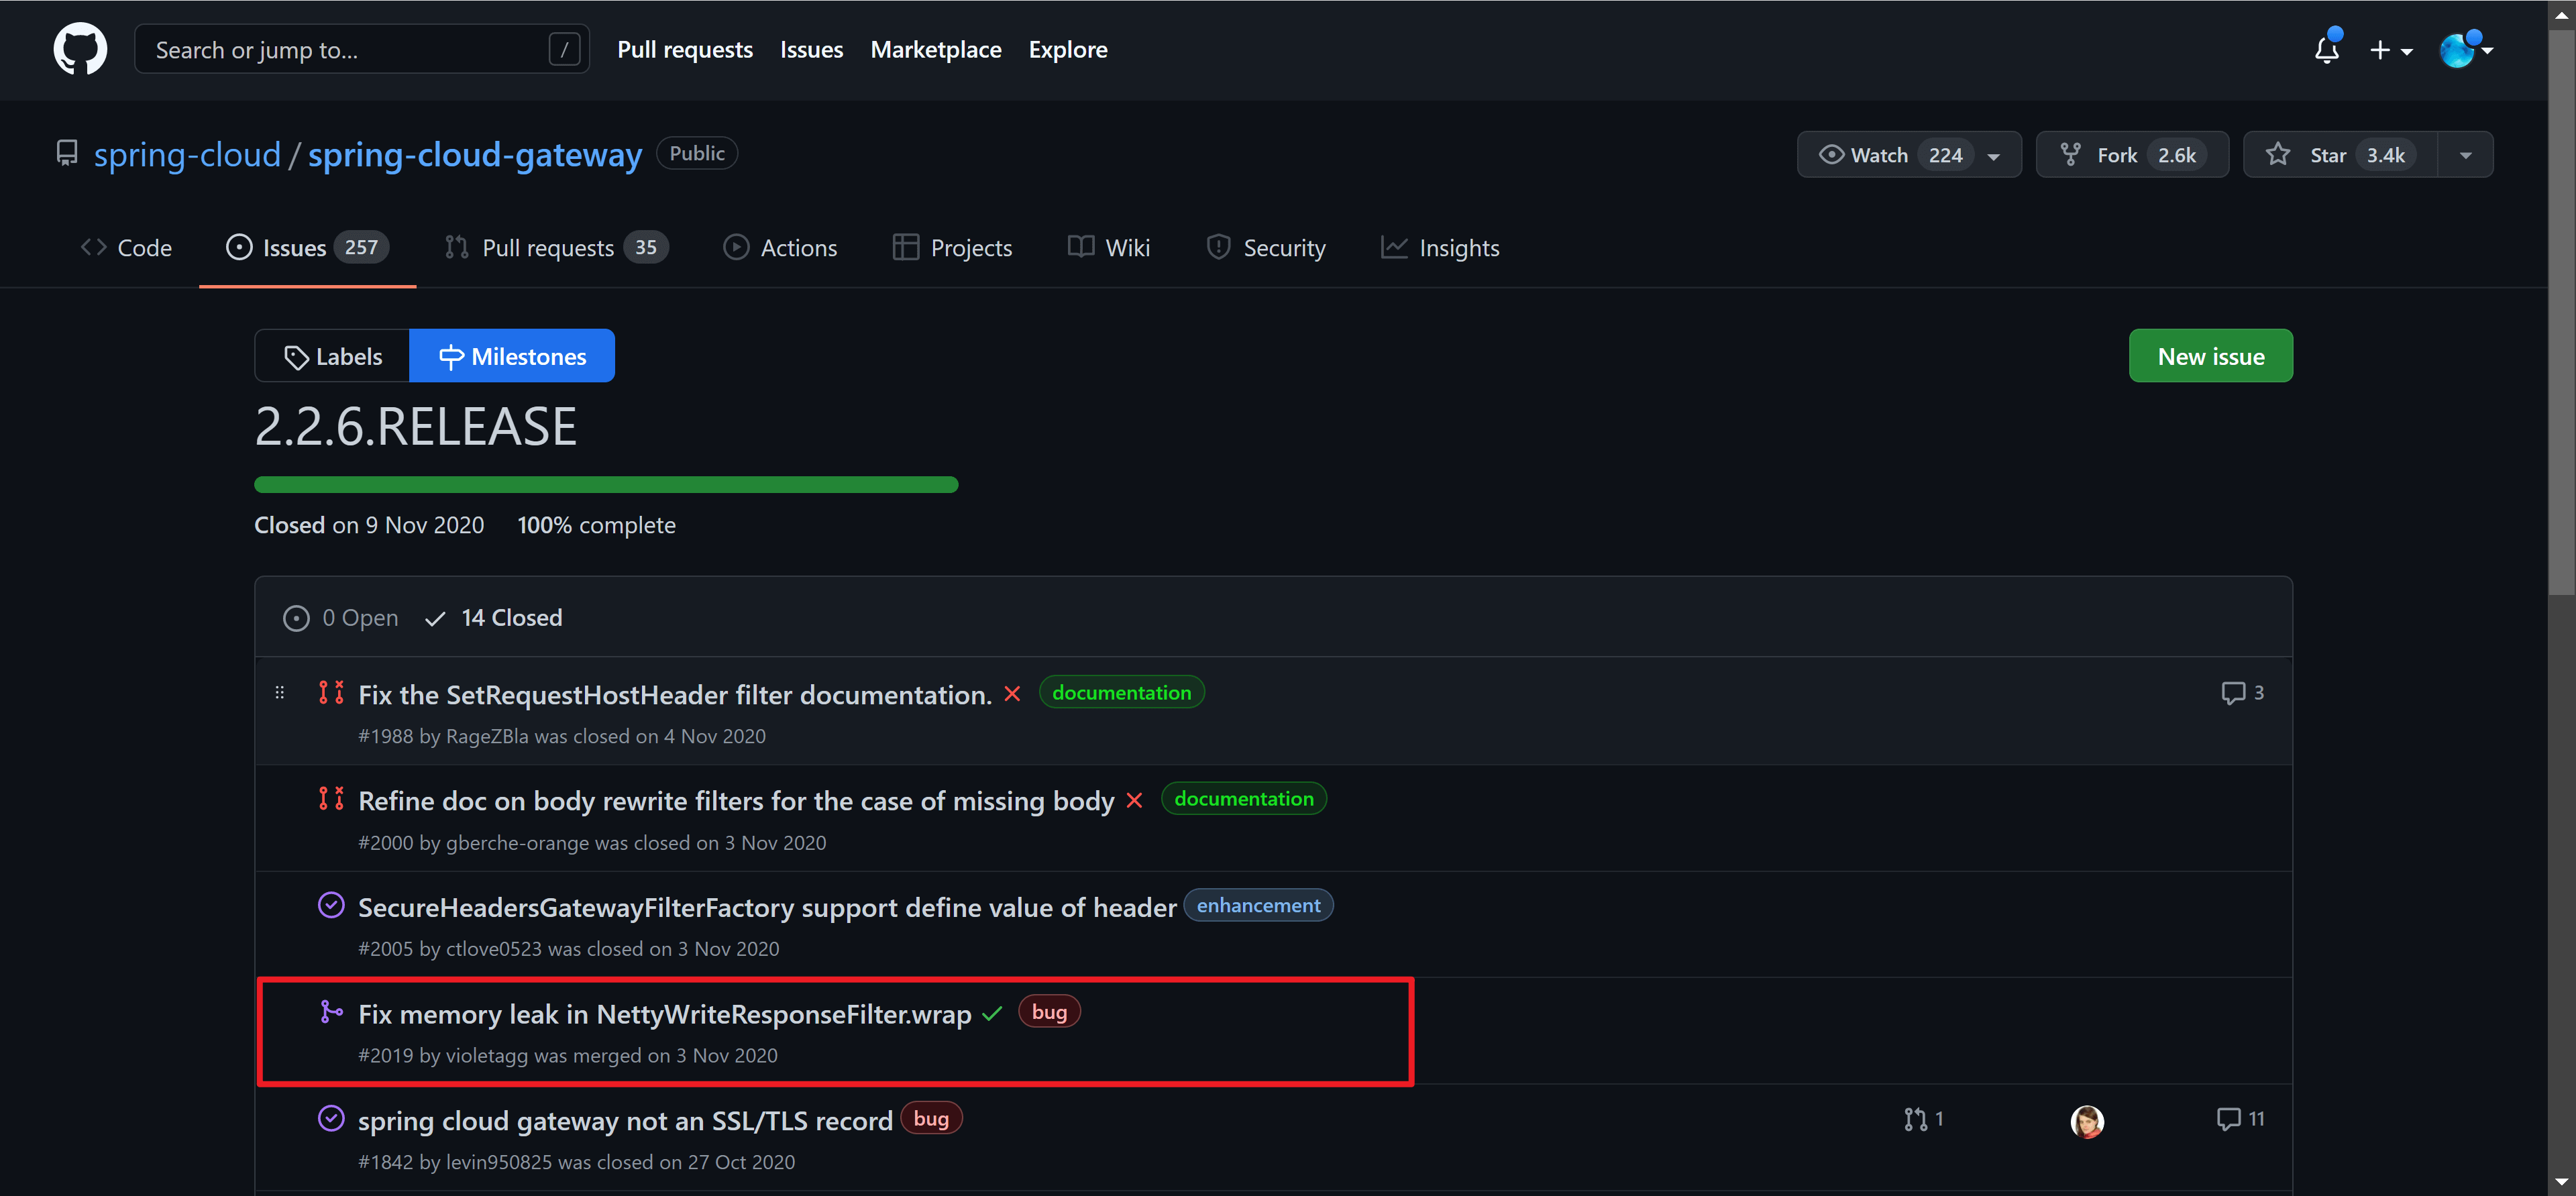Click the assignee avatar on SSL/TLS issue
Viewport: 2576px width, 1196px height.
coord(2086,1121)
